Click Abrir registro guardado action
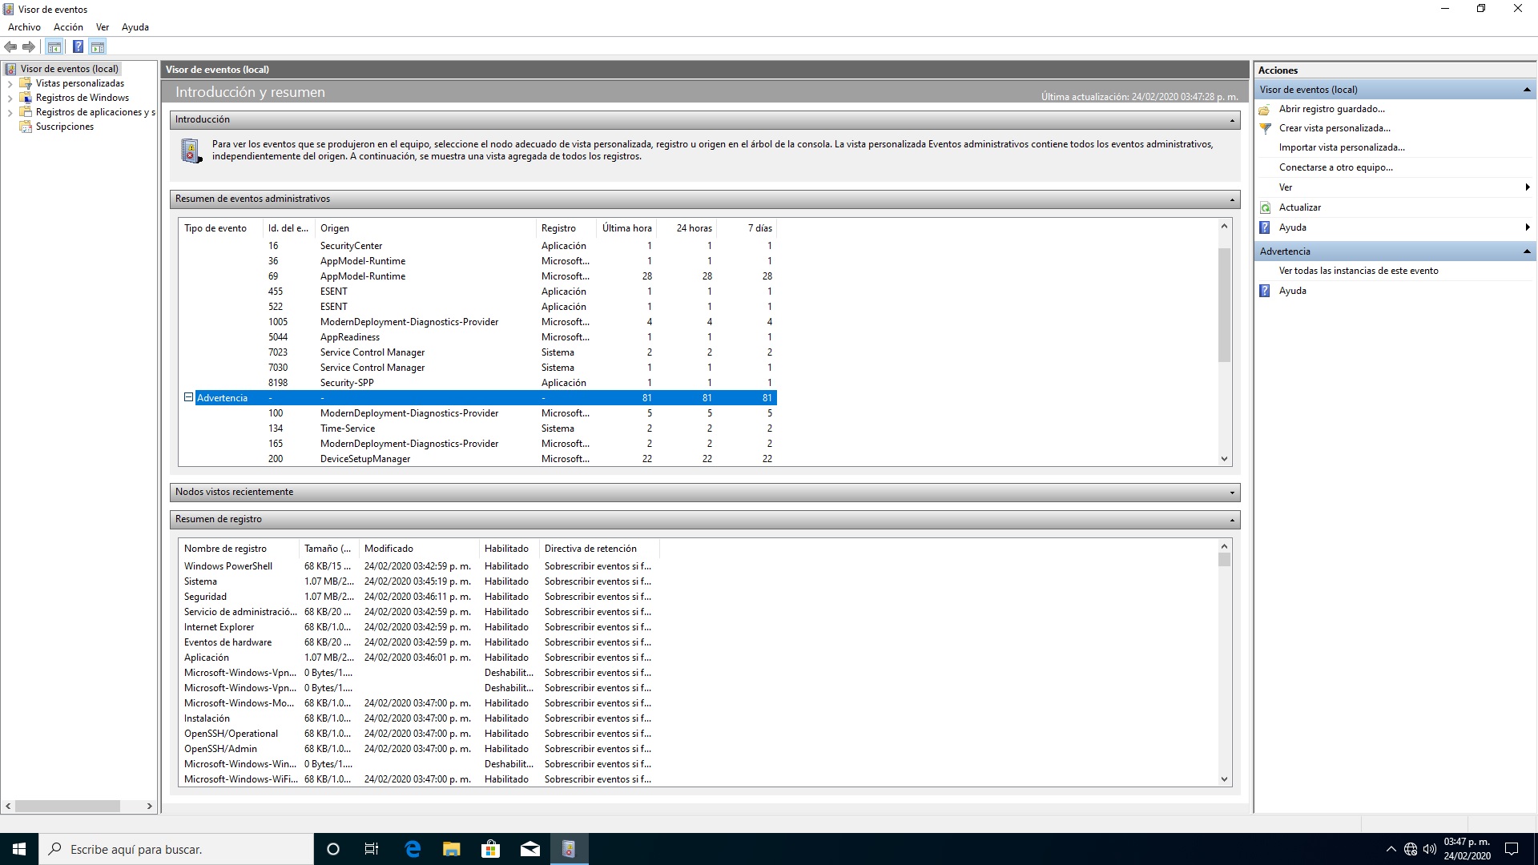The width and height of the screenshot is (1538, 865). point(1331,109)
